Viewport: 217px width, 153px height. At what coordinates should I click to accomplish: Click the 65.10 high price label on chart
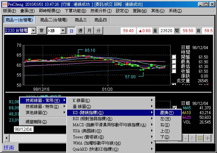pos(90,50)
